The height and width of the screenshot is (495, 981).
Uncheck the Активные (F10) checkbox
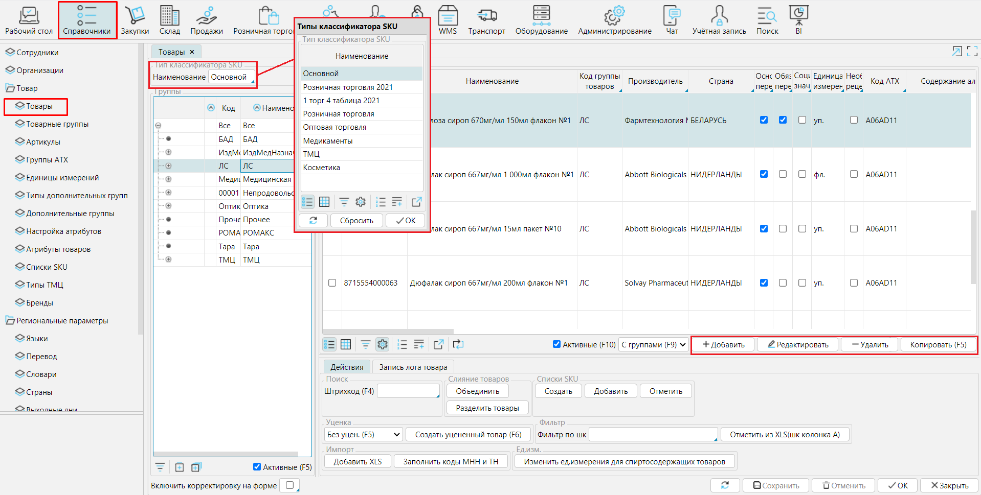tap(556, 344)
